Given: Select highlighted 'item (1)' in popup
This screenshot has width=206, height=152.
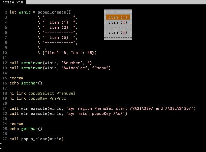Looking at the screenshot, I should tap(118, 17).
